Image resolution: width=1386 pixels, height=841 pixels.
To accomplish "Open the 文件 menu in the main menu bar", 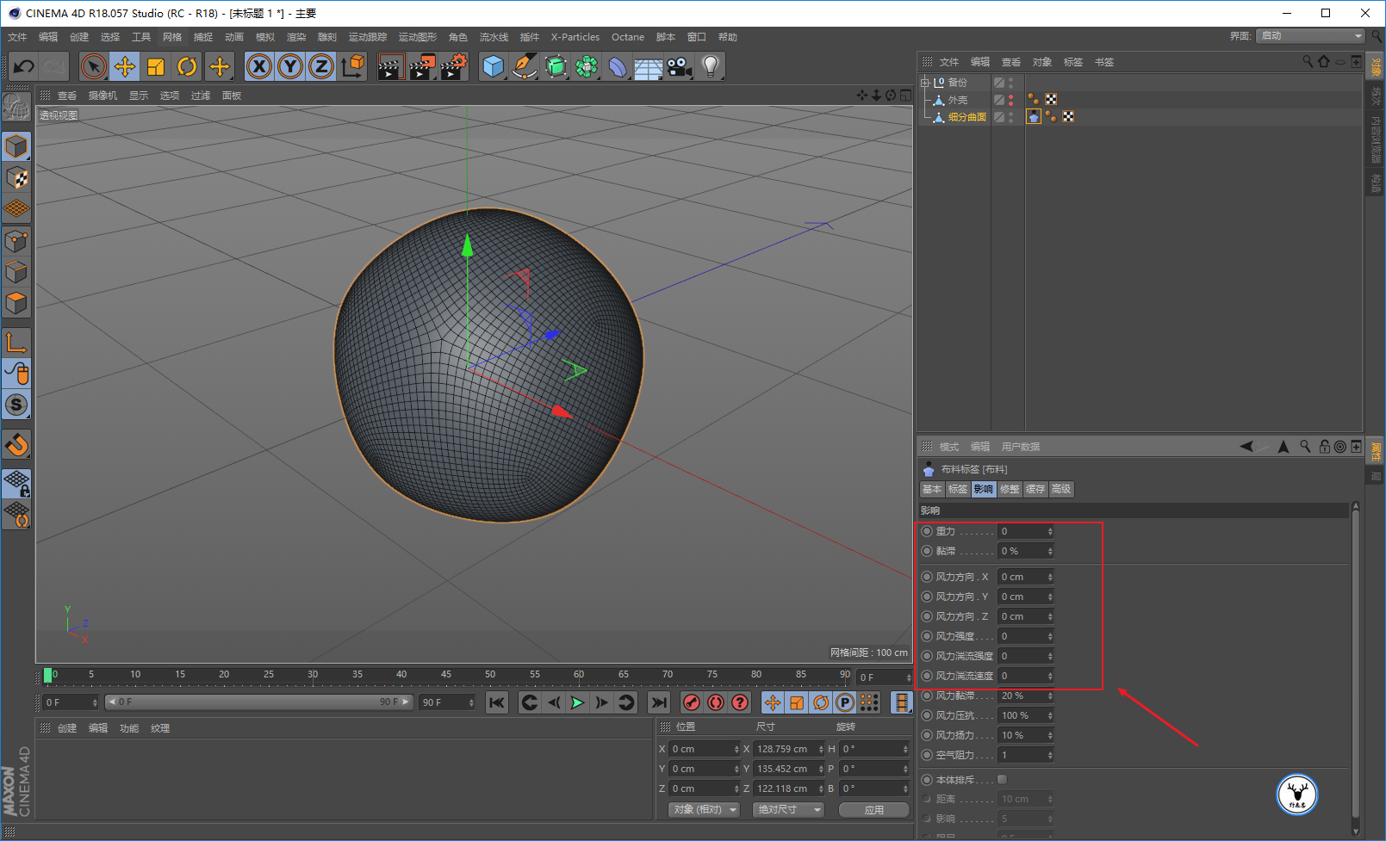I will pyautogui.click(x=17, y=37).
